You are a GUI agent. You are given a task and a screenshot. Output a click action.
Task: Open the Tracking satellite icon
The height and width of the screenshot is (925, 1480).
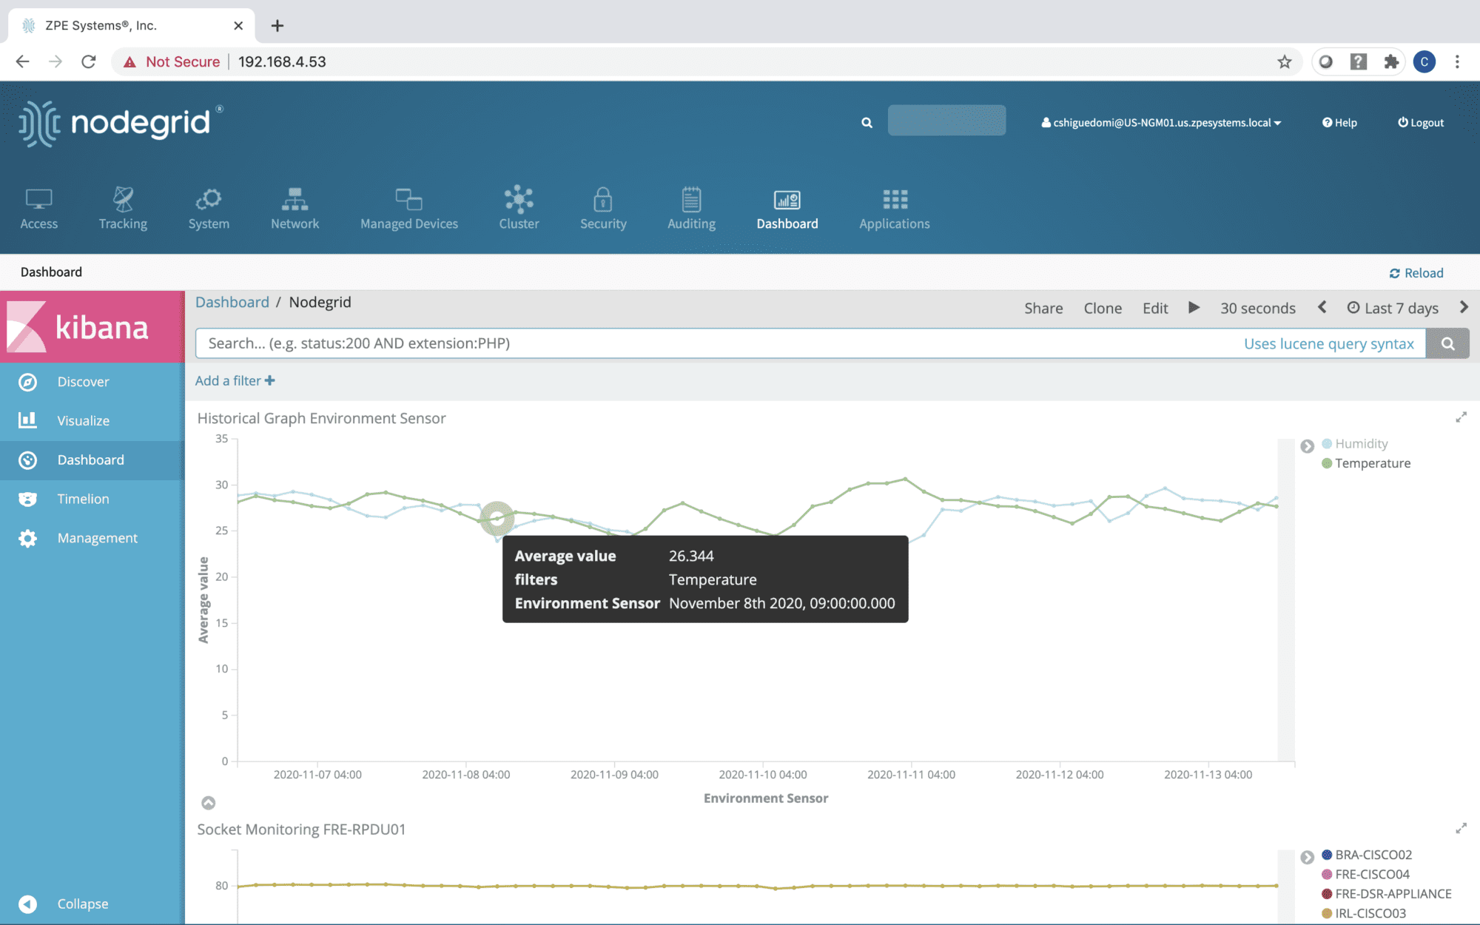[x=123, y=199]
